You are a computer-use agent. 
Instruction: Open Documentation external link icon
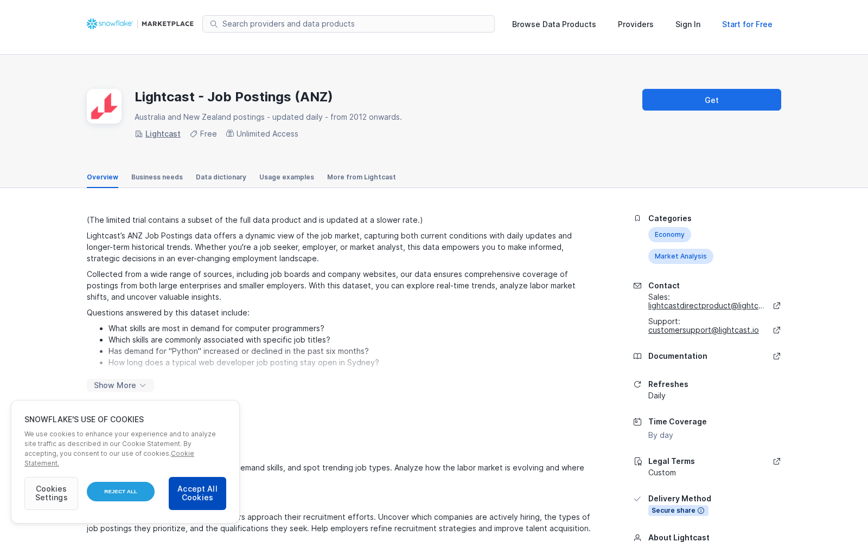point(777,356)
